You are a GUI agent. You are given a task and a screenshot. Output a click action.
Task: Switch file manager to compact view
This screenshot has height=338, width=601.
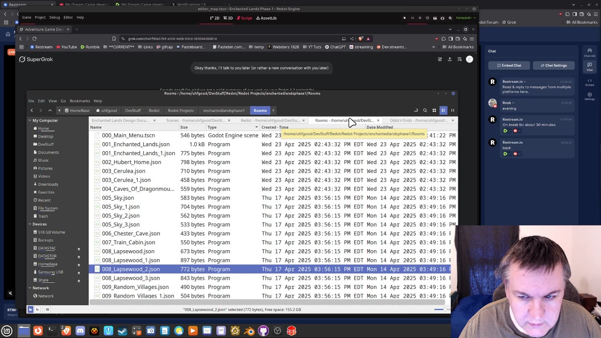453,110
